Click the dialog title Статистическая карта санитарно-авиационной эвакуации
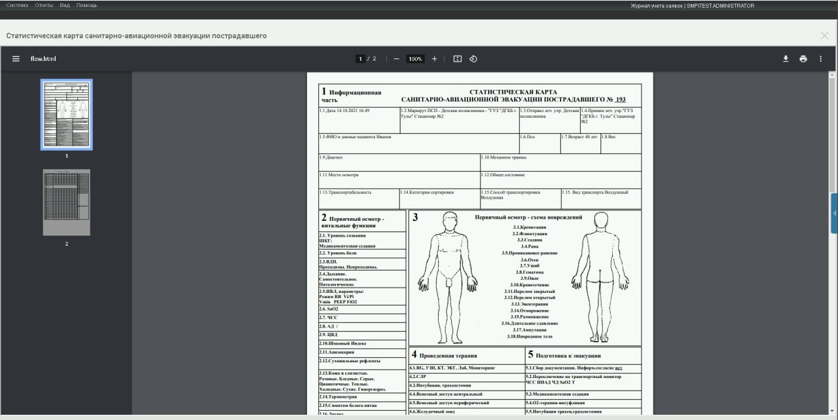 [x=136, y=36]
